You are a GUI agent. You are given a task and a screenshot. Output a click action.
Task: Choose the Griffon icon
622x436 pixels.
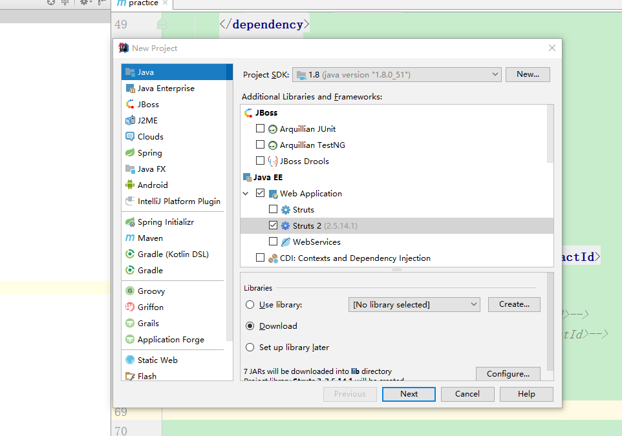tap(130, 307)
